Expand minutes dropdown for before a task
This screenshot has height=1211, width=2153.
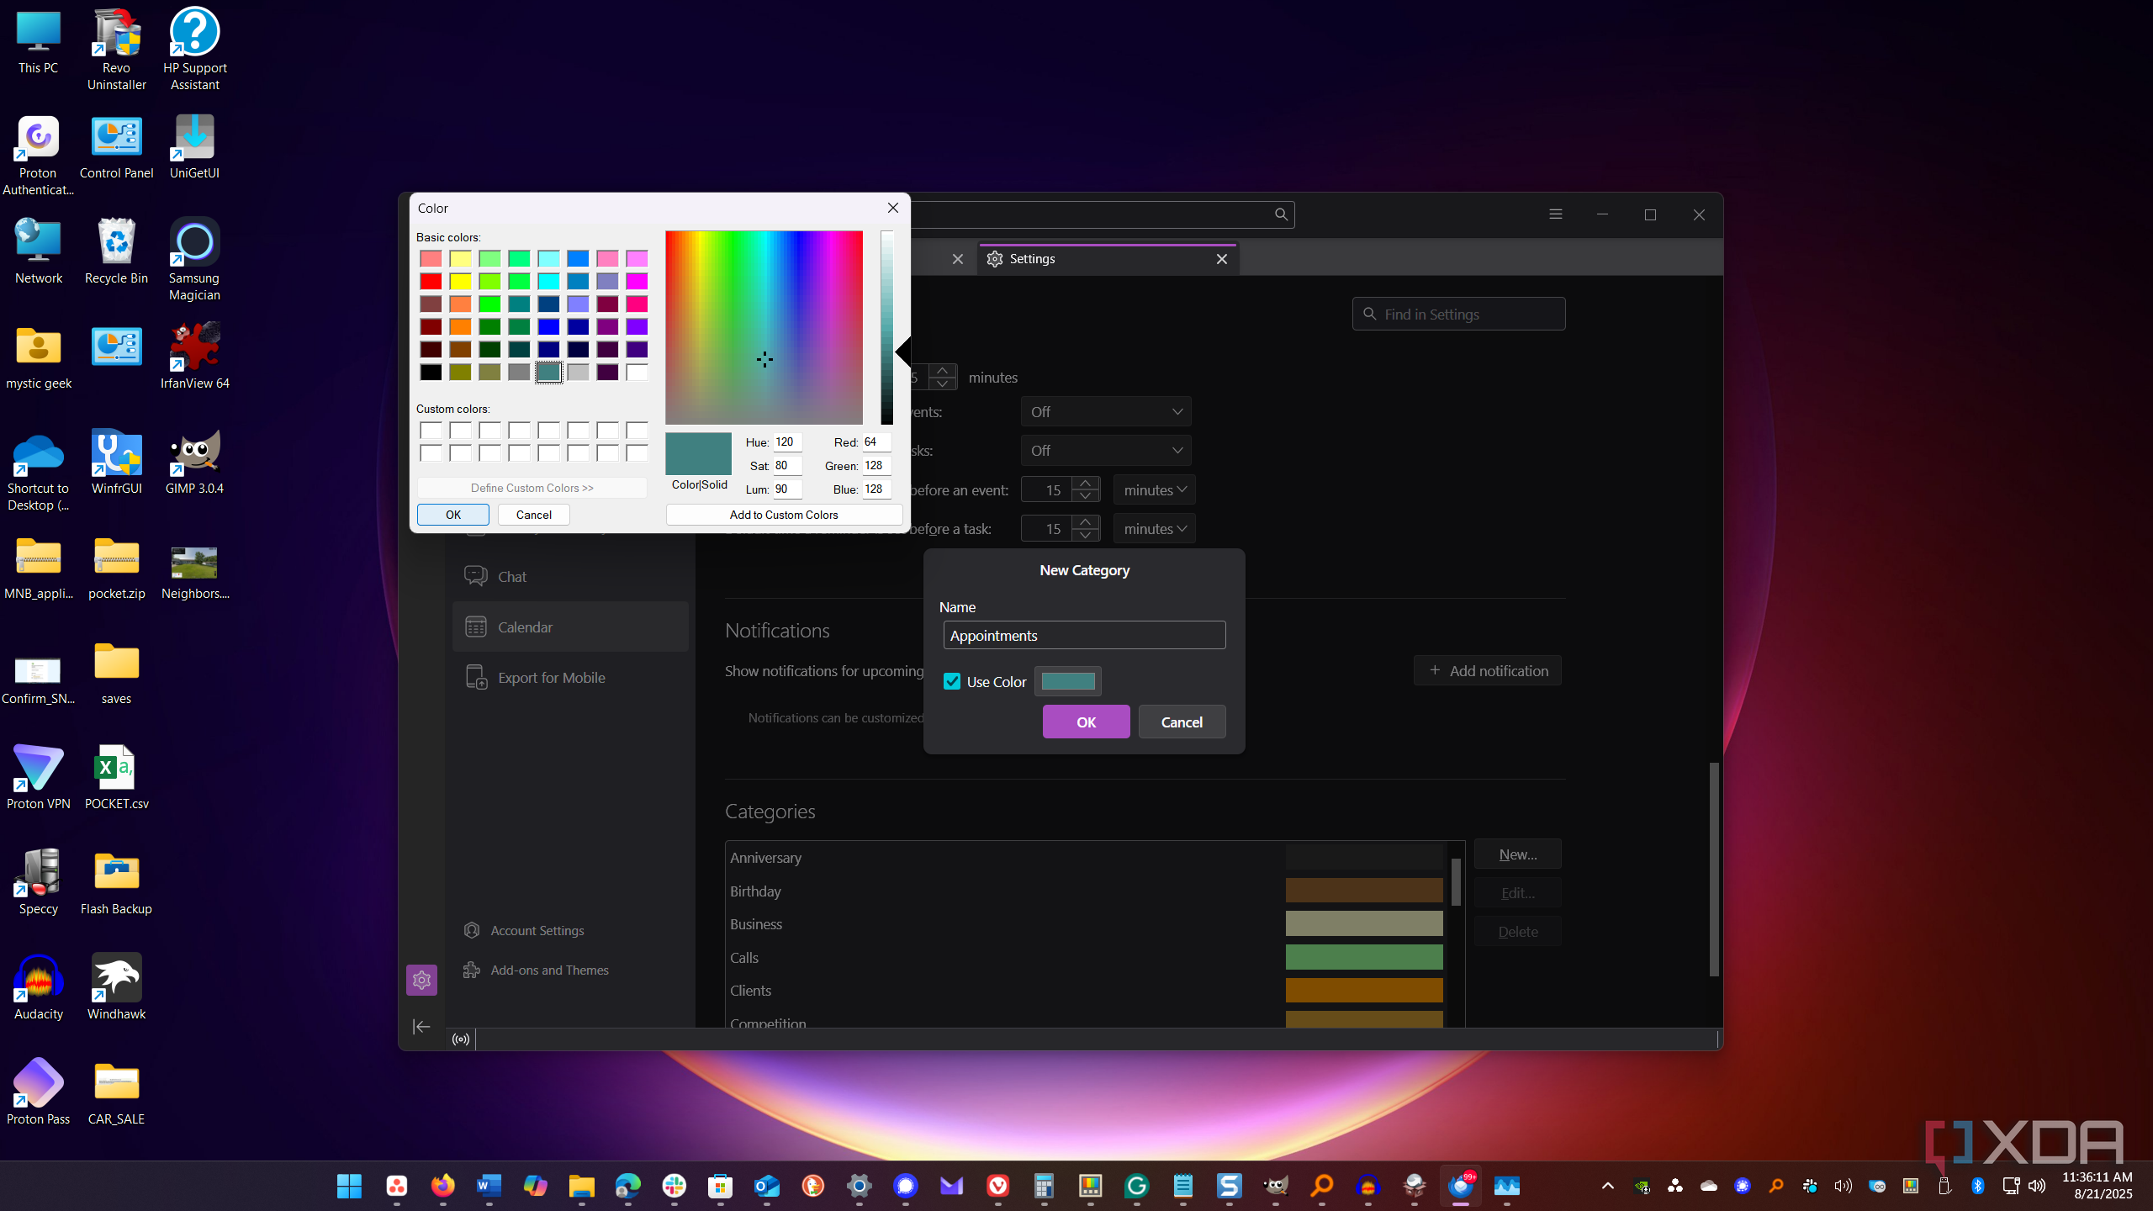point(1155,528)
